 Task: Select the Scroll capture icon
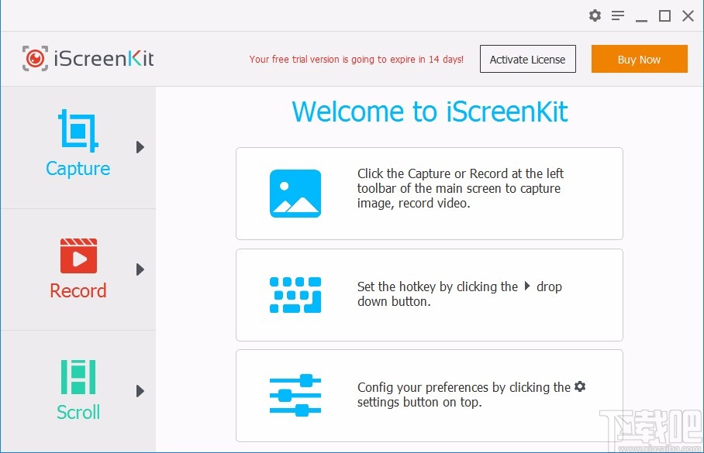point(78,377)
